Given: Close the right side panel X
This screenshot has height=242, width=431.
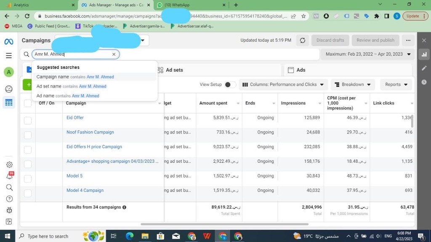Looking at the screenshot, I should pyautogui.click(x=424, y=40).
